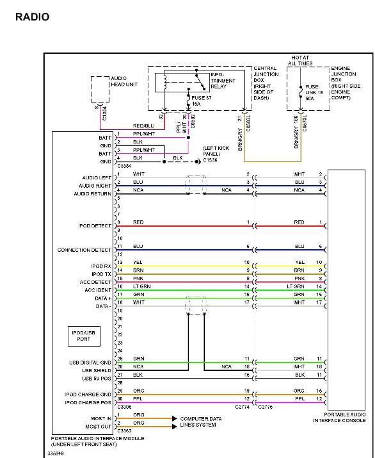Select the DATA + pin label
375x458 pixels.
pos(103,299)
